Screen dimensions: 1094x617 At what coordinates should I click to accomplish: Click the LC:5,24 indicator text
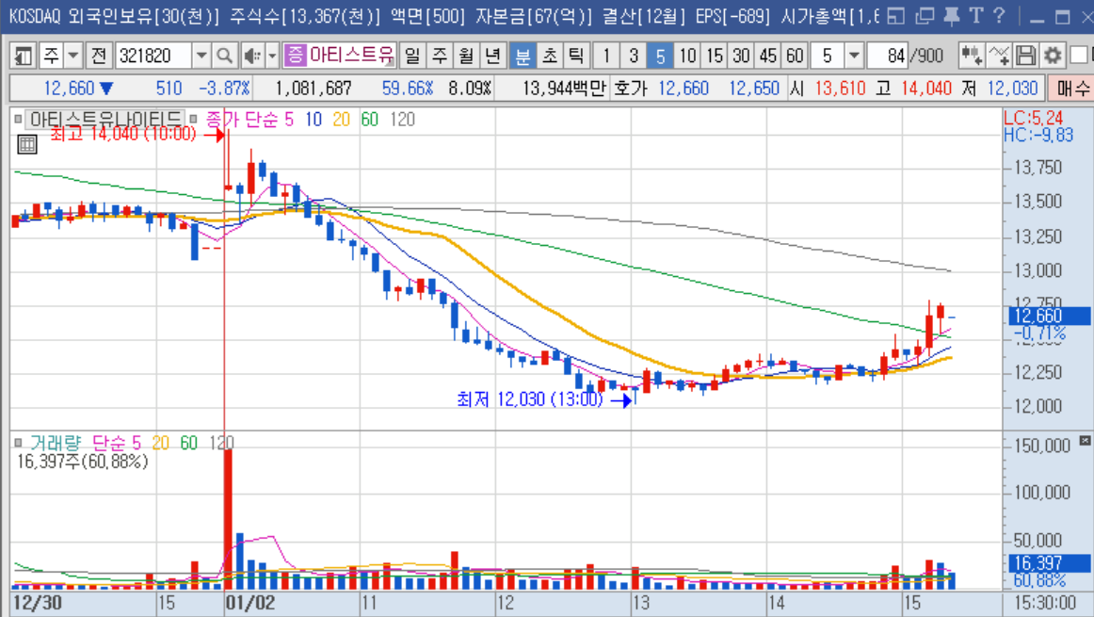1033,117
